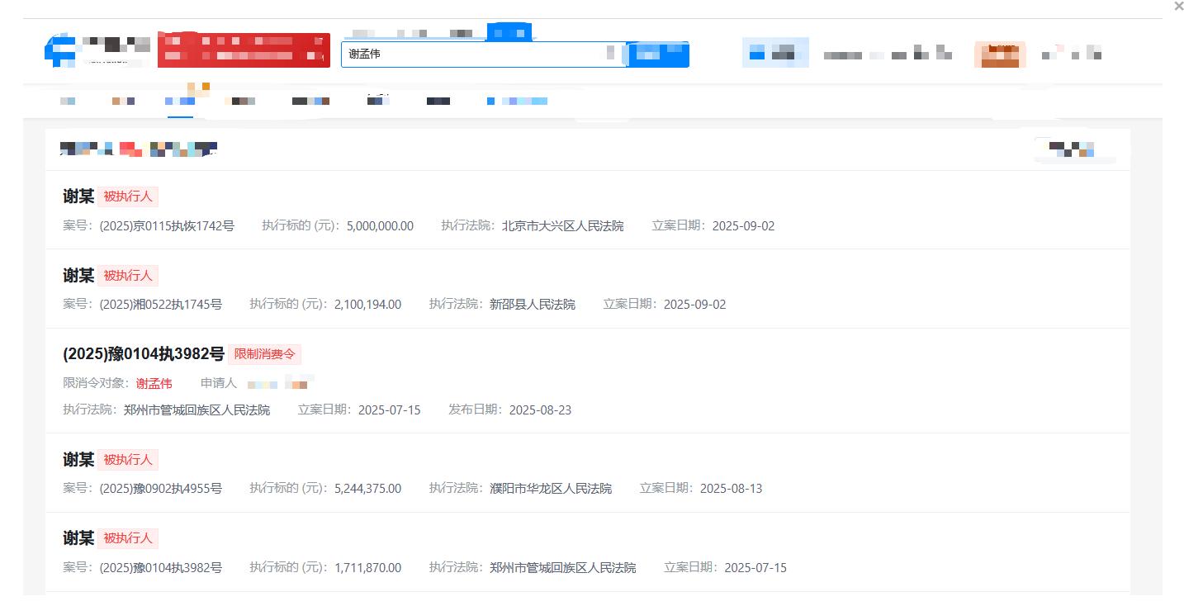Click the light-blue button right of search
Viewport: 1184px width, 606px height.
coord(774,53)
